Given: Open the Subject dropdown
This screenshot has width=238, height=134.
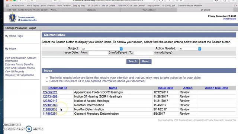Looking at the screenshot, I should tap(102, 49).
